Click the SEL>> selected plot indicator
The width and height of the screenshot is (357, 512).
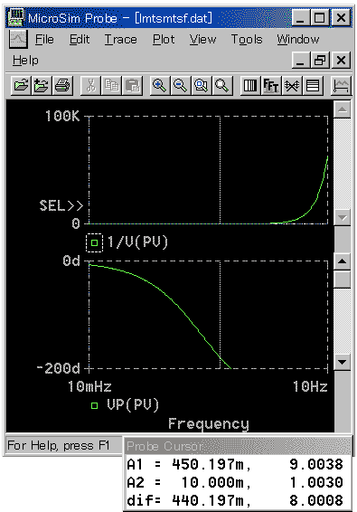click(61, 205)
